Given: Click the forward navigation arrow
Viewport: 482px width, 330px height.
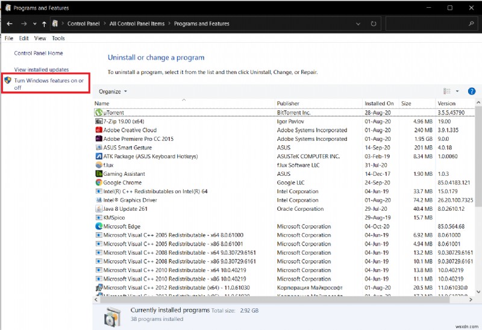Looking at the screenshot, I should [x=23, y=23].
